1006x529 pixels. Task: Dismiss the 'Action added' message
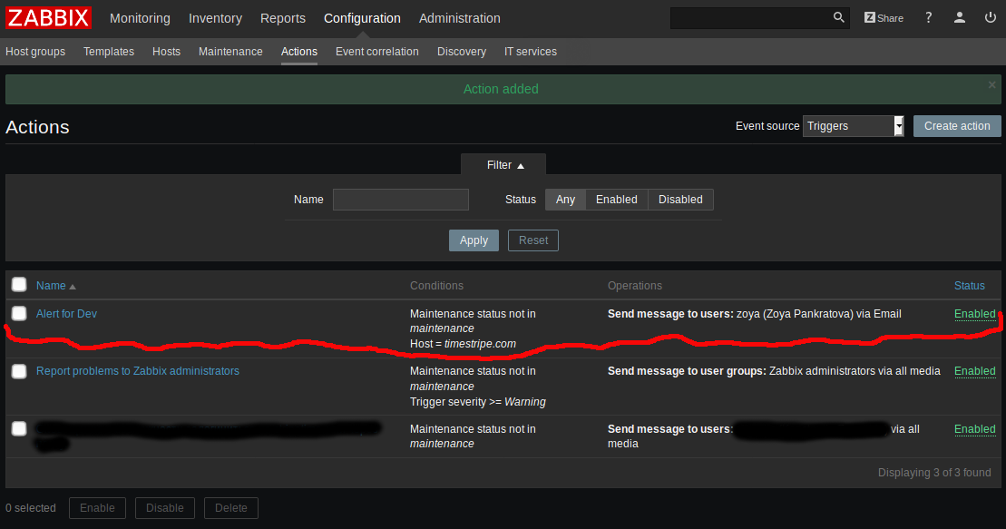tap(991, 84)
